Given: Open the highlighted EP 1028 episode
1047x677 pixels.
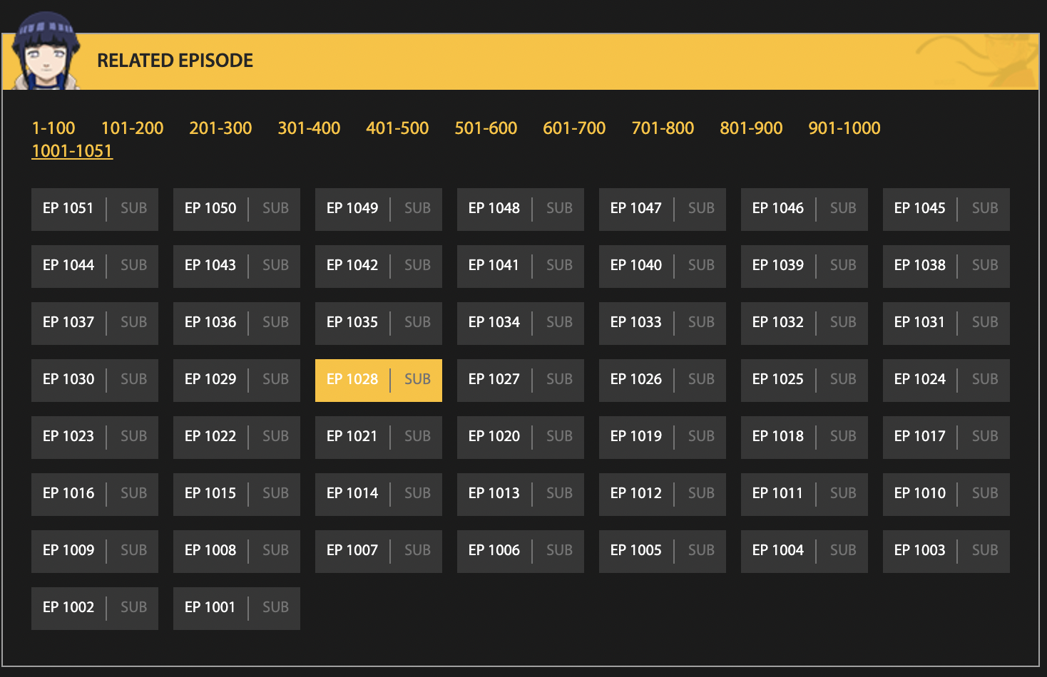Looking at the screenshot, I should tap(379, 381).
